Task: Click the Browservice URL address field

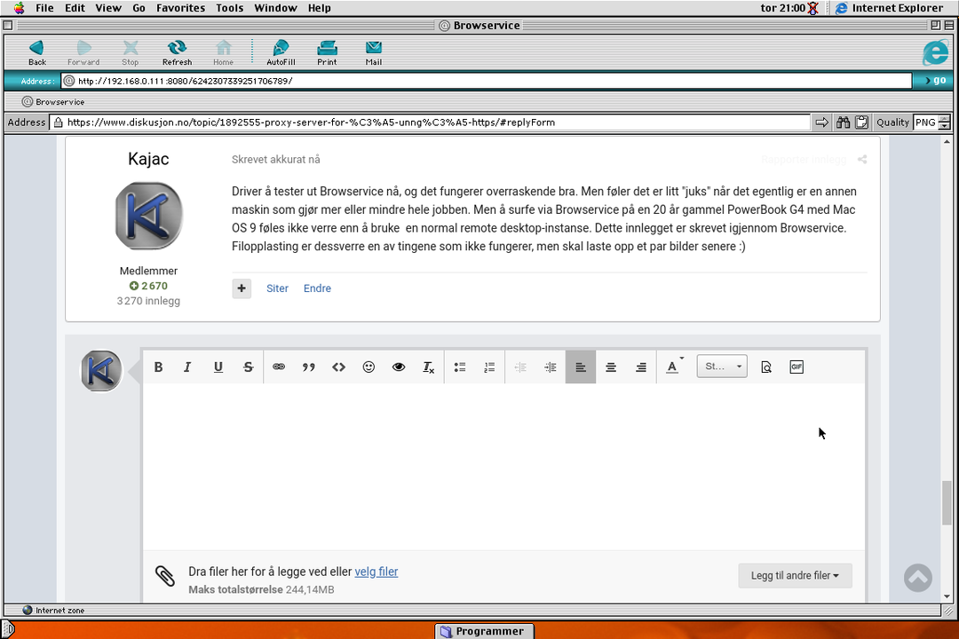Action: coord(431,122)
